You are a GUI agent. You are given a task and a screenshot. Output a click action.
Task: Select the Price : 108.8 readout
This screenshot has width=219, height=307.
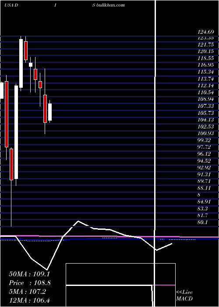point(30,283)
